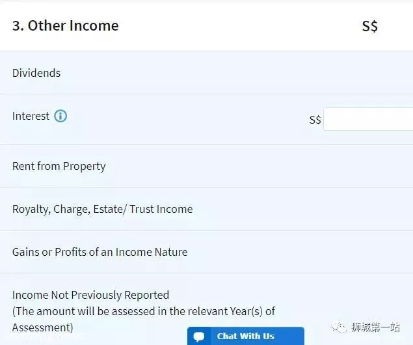Select the Rent from Property row
The height and width of the screenshot is (345, 413).
[207, 166]
